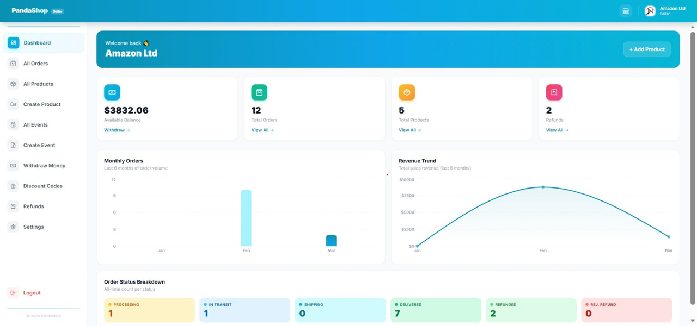
Task: Click the Refunds receipt icon in sidebar
Action: tap(13, 206)
